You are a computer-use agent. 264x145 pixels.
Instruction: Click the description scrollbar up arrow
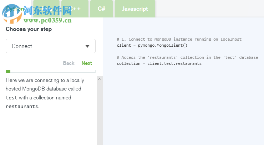100,79
